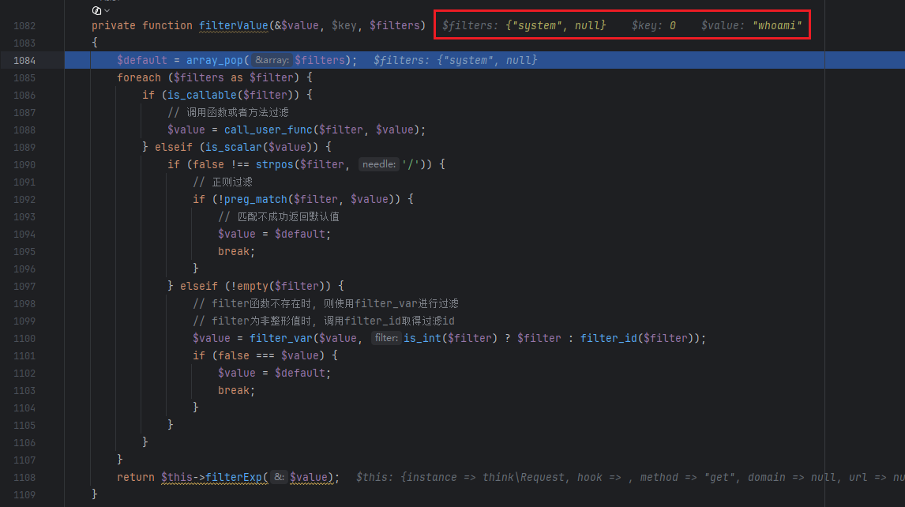This screenshot has height=507, width=905.
Task: Click the is_scalar function call
Action: tap(233, 147)
